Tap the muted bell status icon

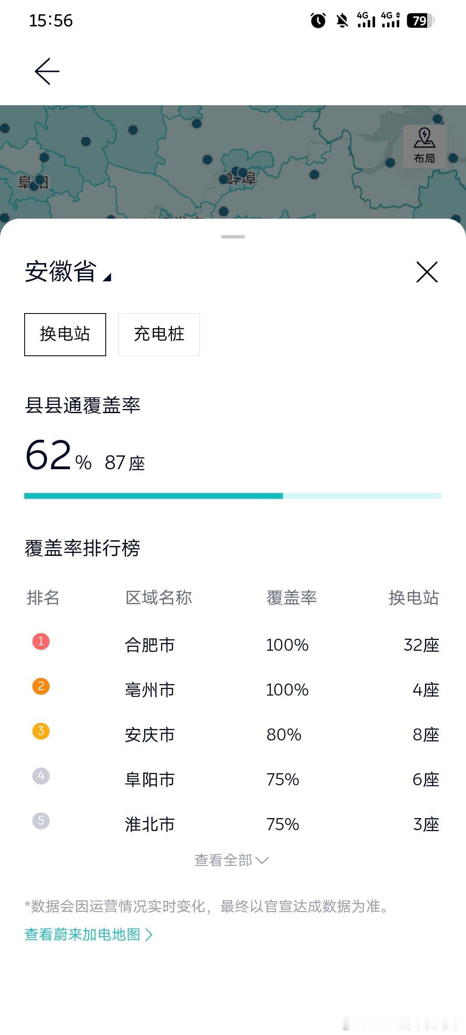tap(342, 20)
